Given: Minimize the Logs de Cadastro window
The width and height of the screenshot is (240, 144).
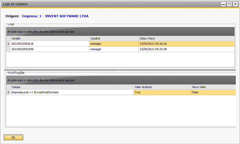Looking at the screenshot, I should (224, 4).
